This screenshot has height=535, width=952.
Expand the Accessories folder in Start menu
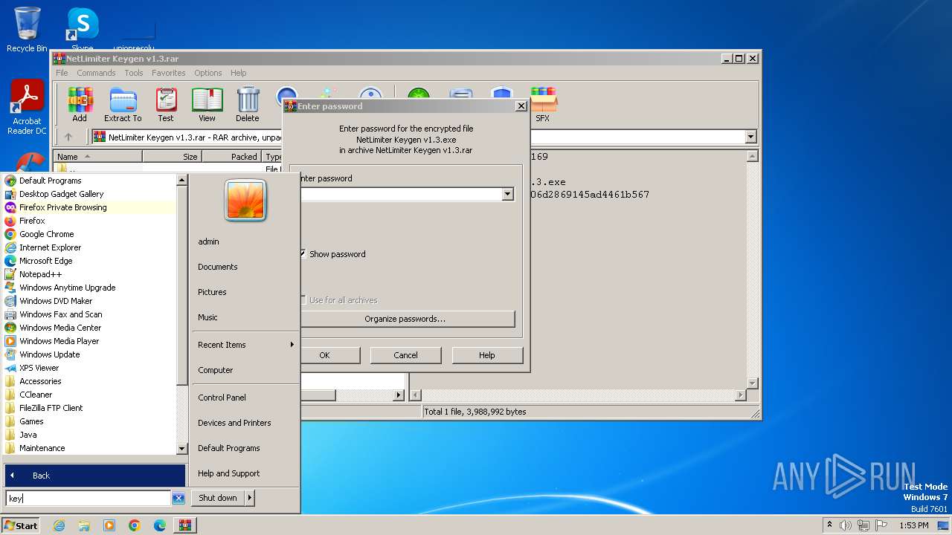[90, 381]
